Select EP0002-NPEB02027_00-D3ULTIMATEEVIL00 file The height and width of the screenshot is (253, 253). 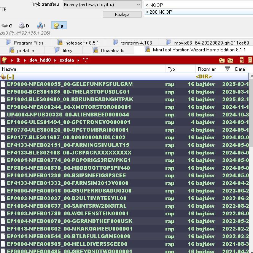click(124, 198)
